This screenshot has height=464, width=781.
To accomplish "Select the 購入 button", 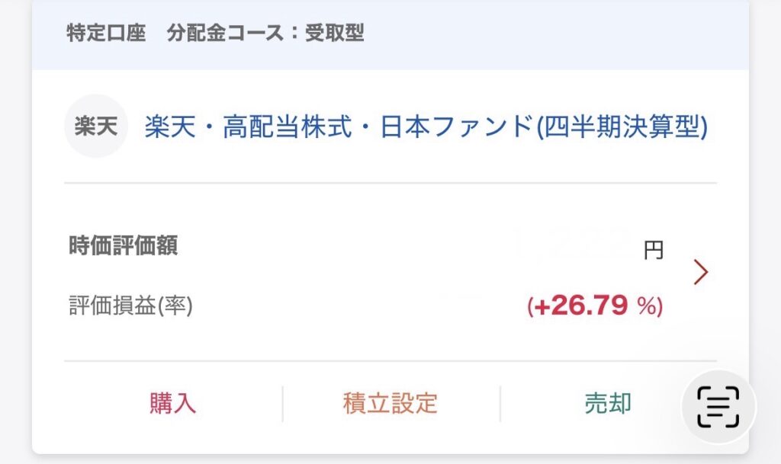I will [x=173, y=403].
